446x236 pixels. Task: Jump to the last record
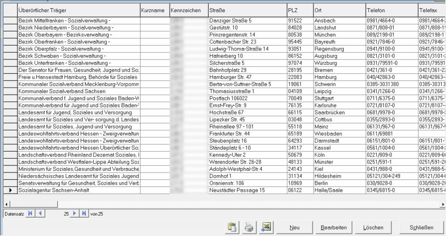(x=84, y=213)
